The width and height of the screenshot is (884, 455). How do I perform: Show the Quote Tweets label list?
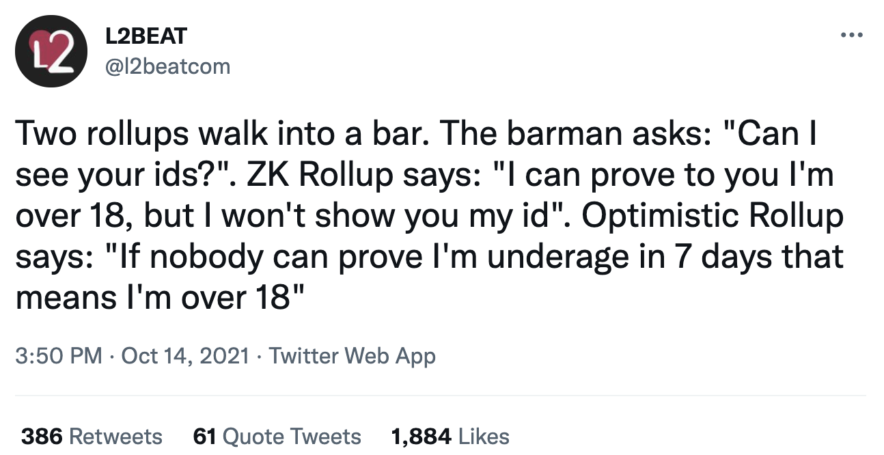pos(292,437)
